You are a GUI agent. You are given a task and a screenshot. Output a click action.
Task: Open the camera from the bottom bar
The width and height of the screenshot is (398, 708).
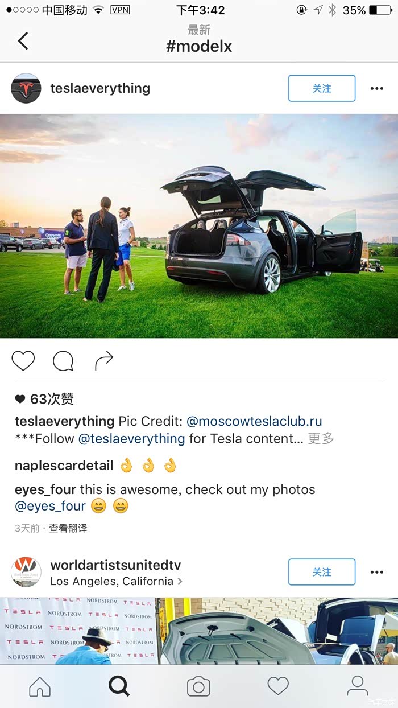click(x=198, y=686)
